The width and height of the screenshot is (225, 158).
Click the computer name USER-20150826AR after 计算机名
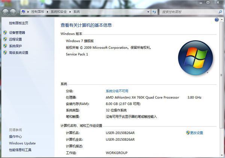point(120,133)
